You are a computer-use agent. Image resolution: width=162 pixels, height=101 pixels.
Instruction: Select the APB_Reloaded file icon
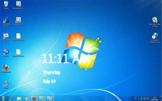pyautogui.click(x=18, y=37)
